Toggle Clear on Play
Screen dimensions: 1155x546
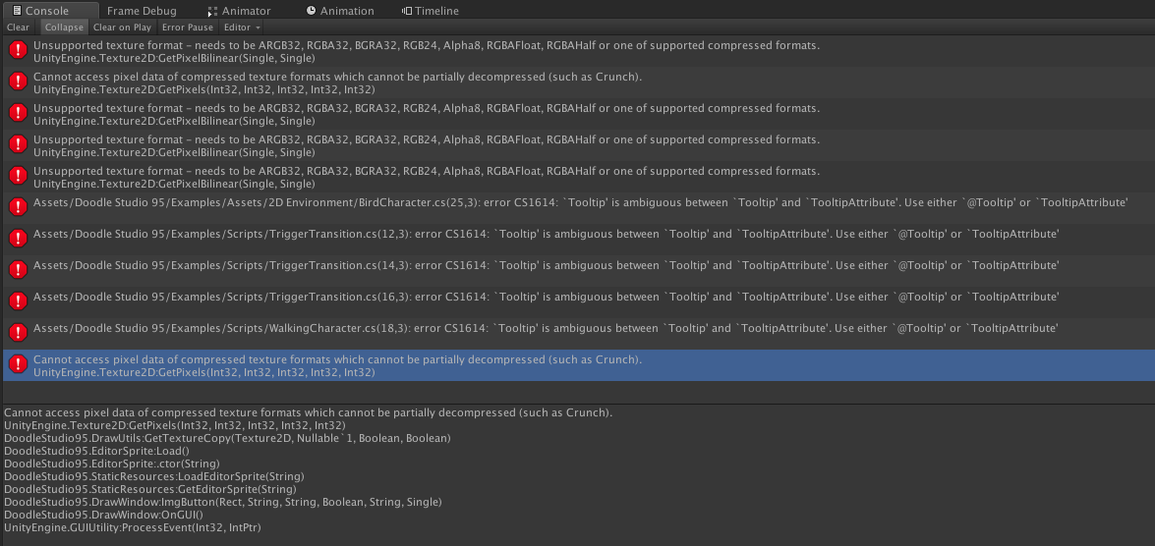pyautogui.click(x=122, y=27)
